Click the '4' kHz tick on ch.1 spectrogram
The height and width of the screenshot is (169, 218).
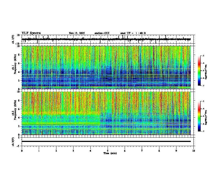tap(20, 72)
